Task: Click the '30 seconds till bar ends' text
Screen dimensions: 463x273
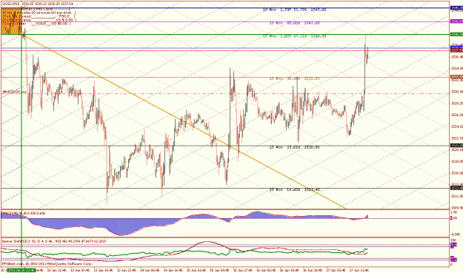Action: pos(51,13)
